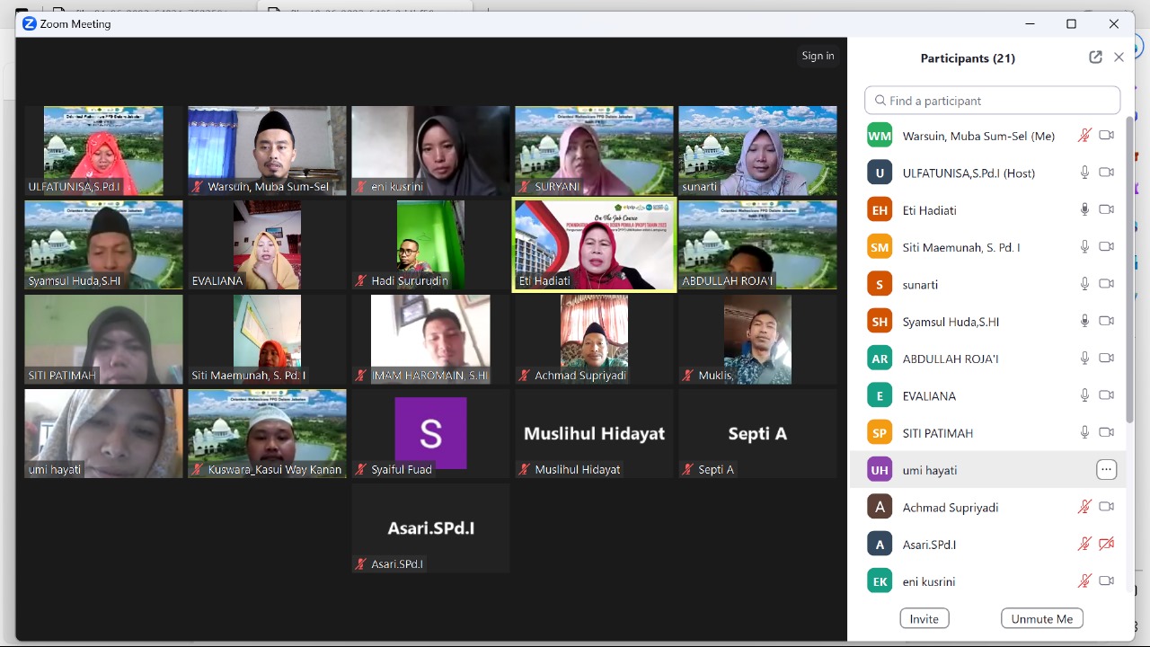Click the name Achmad Supriyadi in the participants list

tap(951, 508)
